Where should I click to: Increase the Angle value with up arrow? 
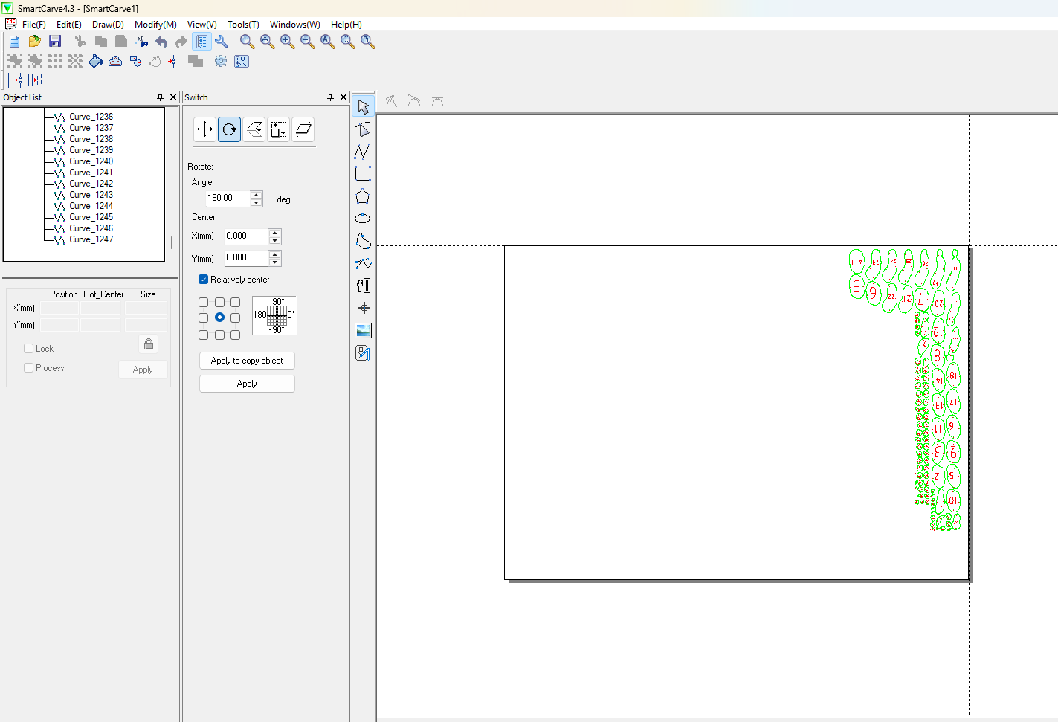click(x=257, y=195)
